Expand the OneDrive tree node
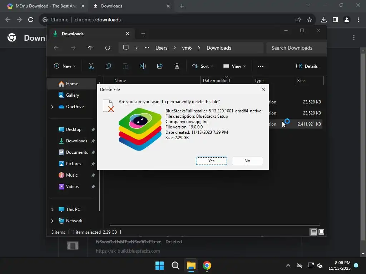Viewport: 366px width, 274px height. point(52,107)
